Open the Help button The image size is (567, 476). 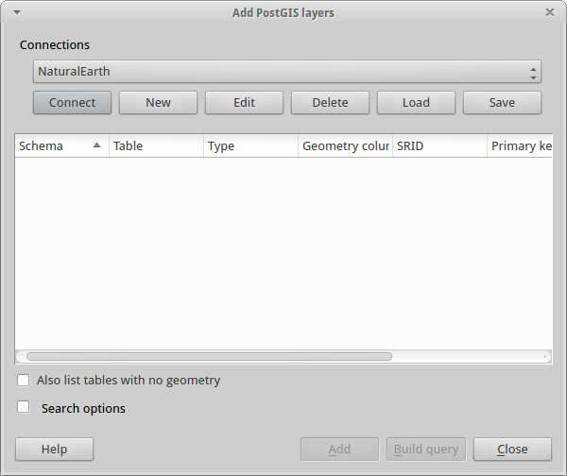tap(54, 450)
